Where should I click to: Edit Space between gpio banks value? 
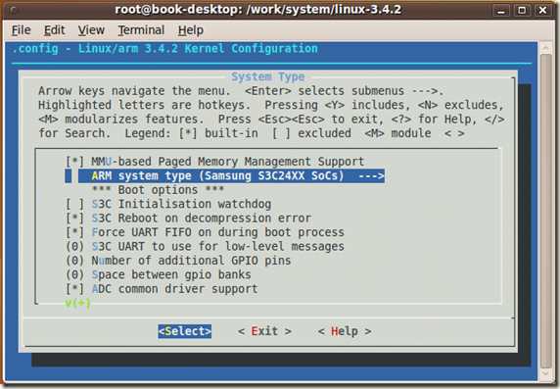pos(75,274)
